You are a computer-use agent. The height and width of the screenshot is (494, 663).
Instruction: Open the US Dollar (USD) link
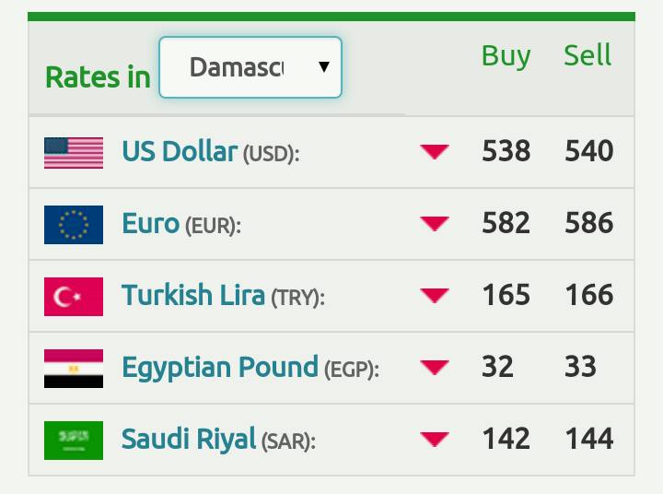click(x=211, y=151)
